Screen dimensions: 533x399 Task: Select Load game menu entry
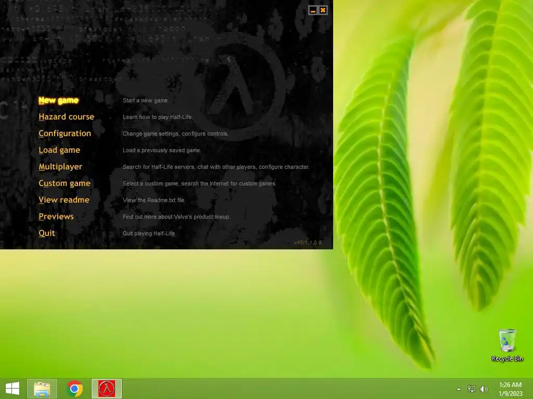pos(59,150)
